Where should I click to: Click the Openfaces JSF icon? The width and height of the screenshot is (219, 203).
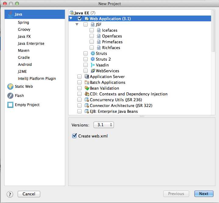pyautogui.click(x=99, y=36)
